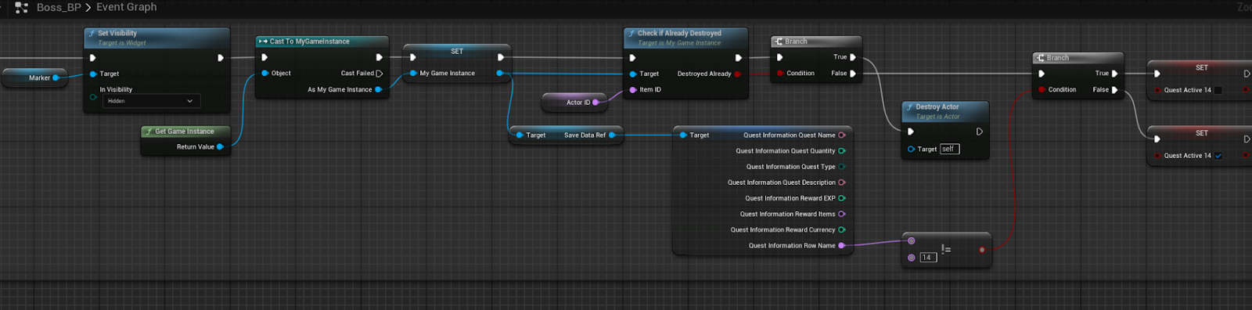Click the My Game Instance input pin on SET
Viewport: 1252px width, 310px height.
click(413, 74)
